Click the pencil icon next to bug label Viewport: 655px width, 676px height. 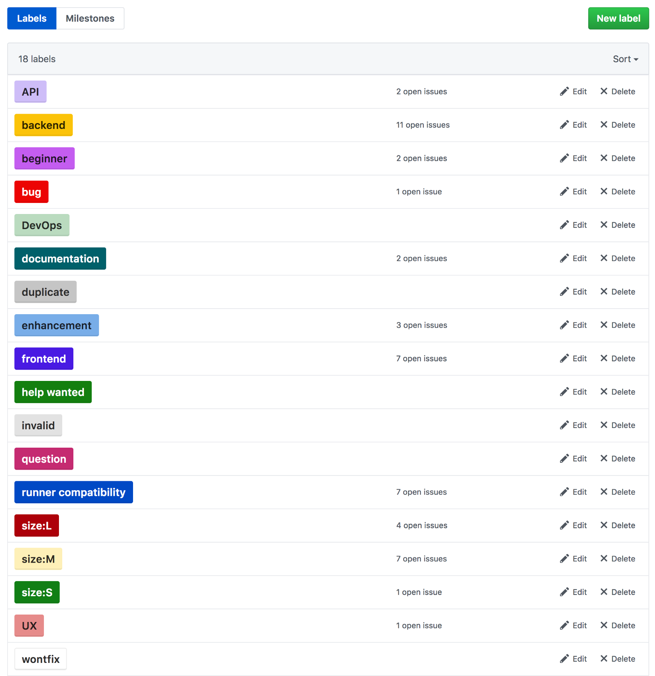[564, 192]
